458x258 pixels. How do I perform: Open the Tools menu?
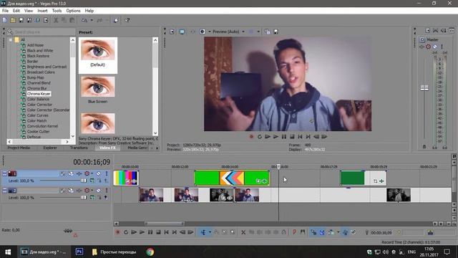pyautogui.click(x=57, y=11)
